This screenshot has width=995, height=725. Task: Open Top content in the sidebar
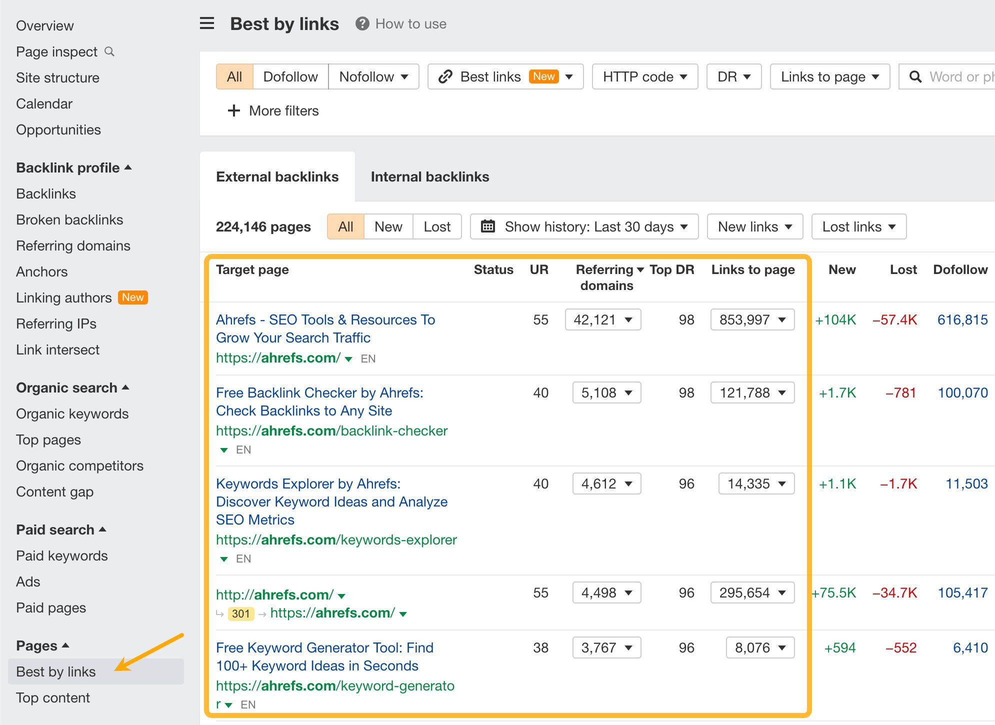coord(53,697)
